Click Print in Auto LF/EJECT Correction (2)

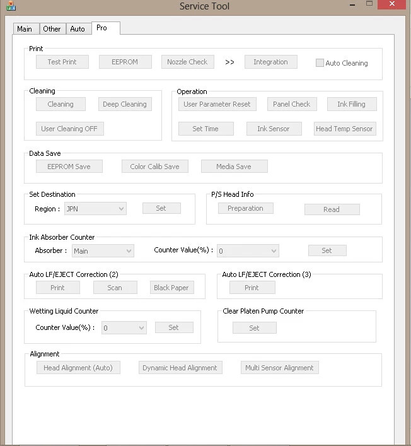point(58,288)
